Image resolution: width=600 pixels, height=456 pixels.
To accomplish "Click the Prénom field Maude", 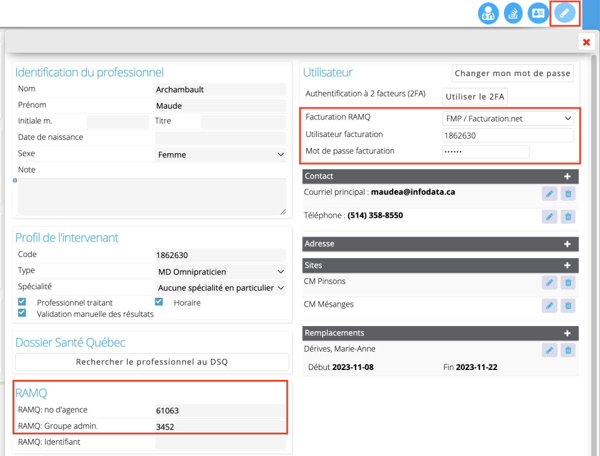I will click(220, 106).
